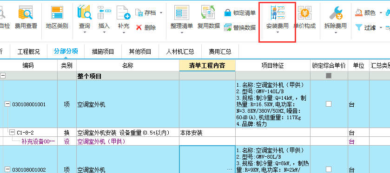
Task: Expand the 拆除费用 dropdown arrow
Action: coord(336,32)
